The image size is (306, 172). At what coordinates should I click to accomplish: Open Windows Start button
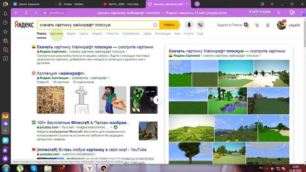point(6,168)
